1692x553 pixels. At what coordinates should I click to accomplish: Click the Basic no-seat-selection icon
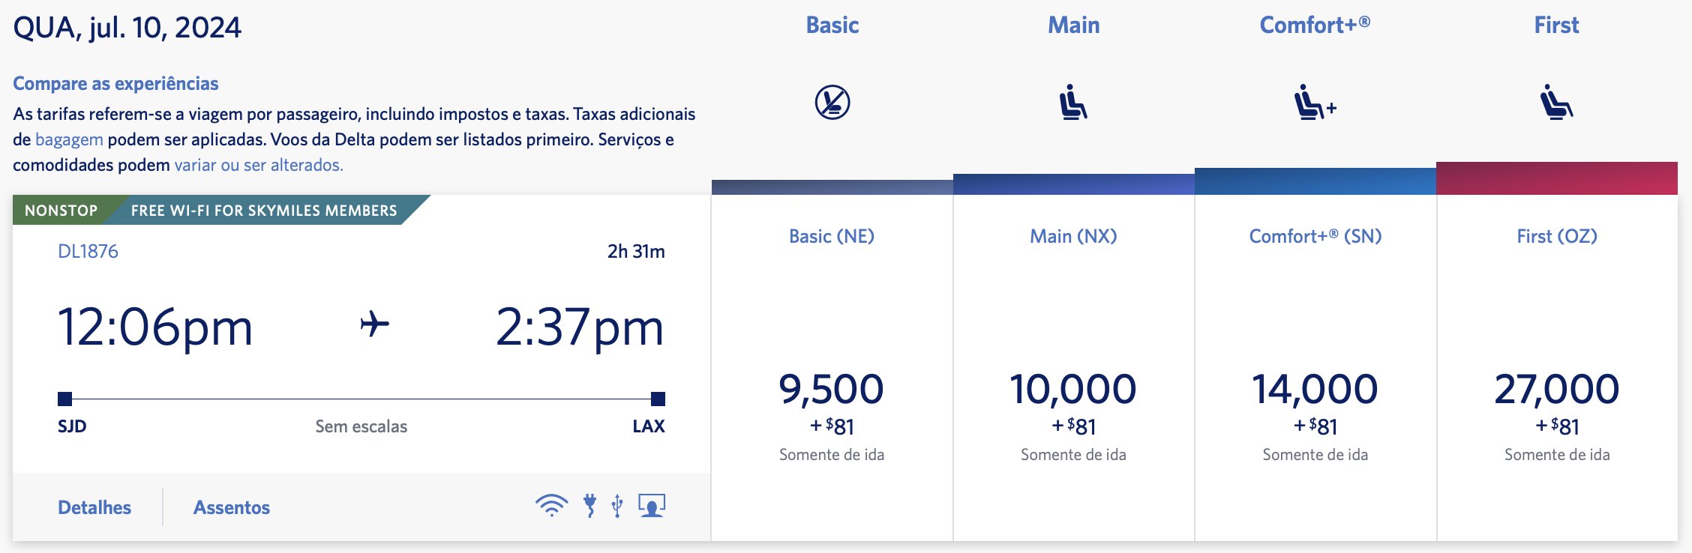click(832, 102)
